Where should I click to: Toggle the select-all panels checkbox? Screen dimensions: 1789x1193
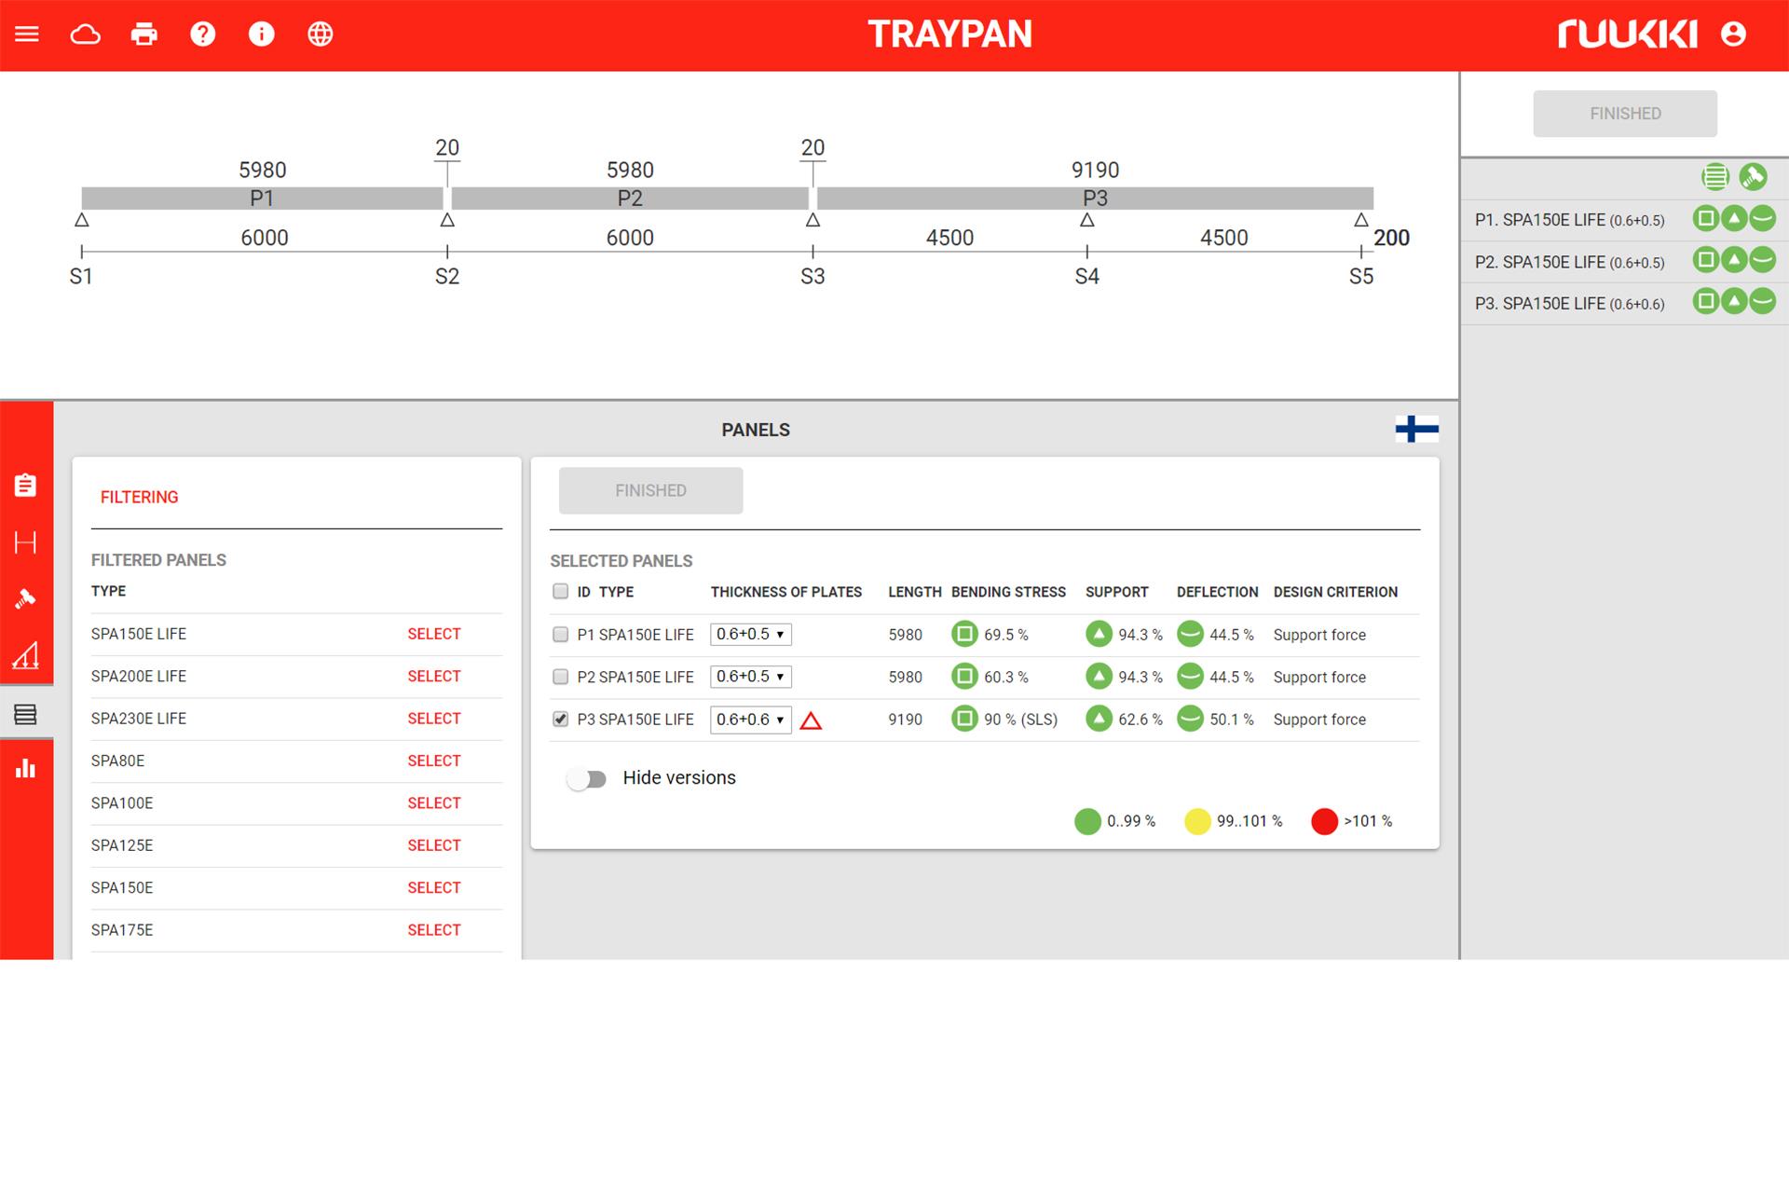tap(560, 591)
